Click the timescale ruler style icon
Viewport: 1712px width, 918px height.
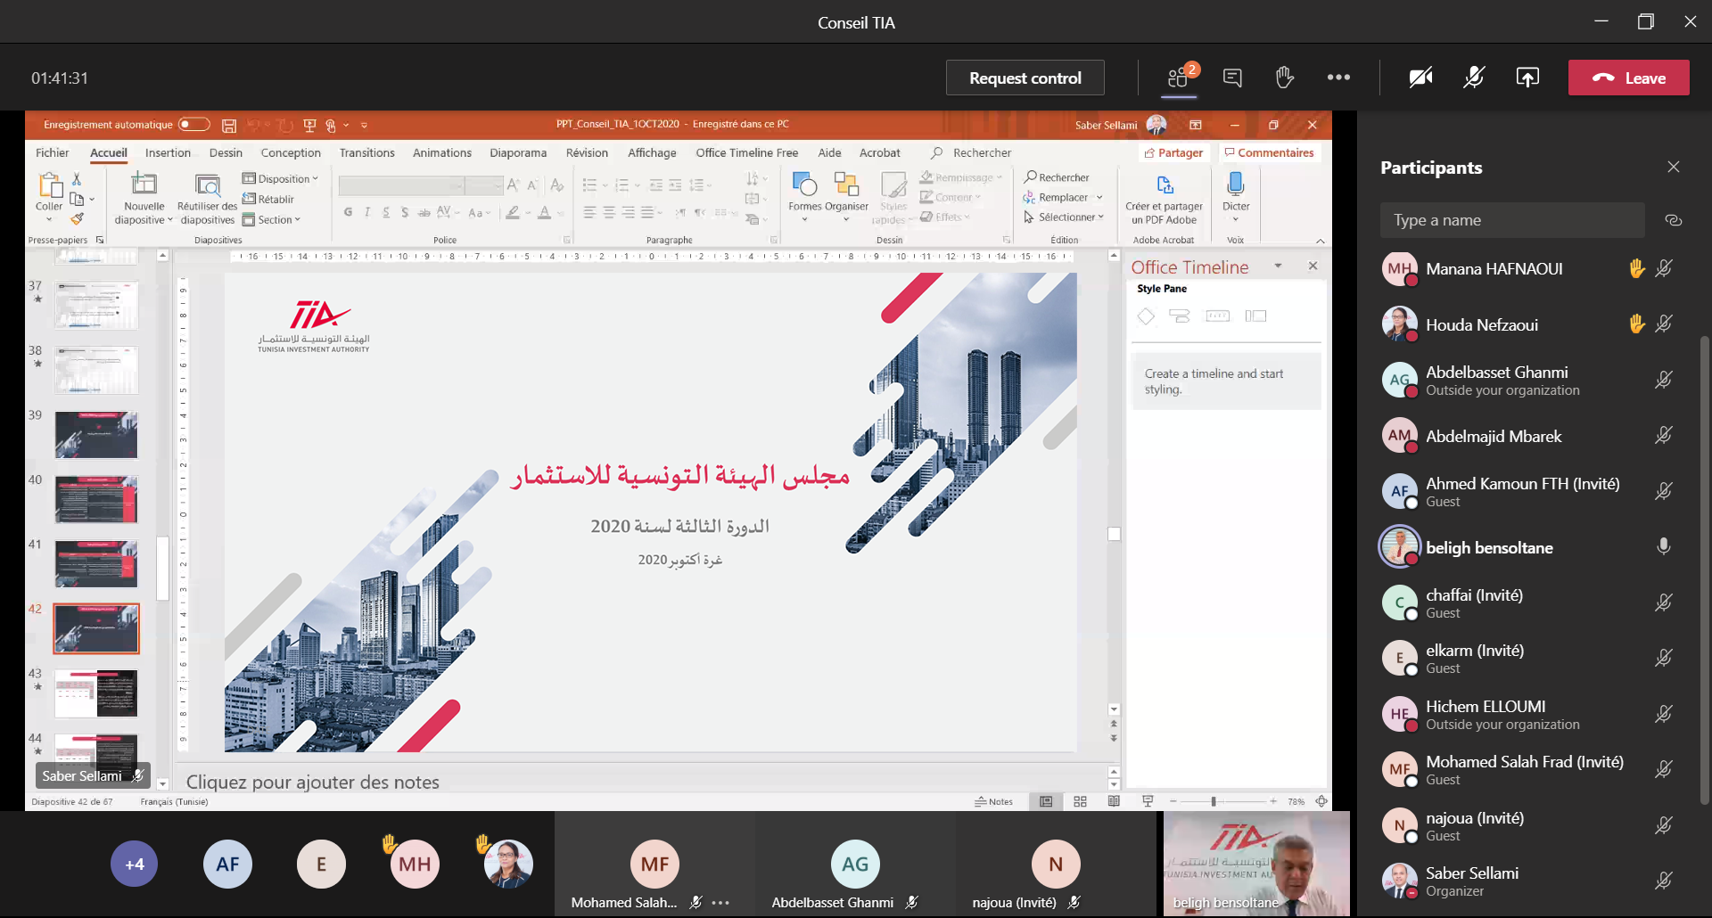click(x=1217, y=316)
